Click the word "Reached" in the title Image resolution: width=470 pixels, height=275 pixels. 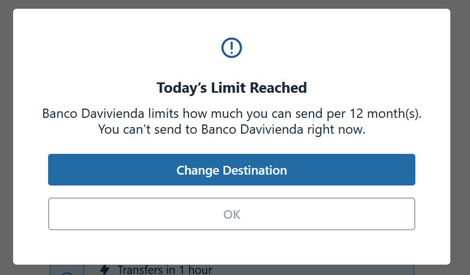point(278,88)
